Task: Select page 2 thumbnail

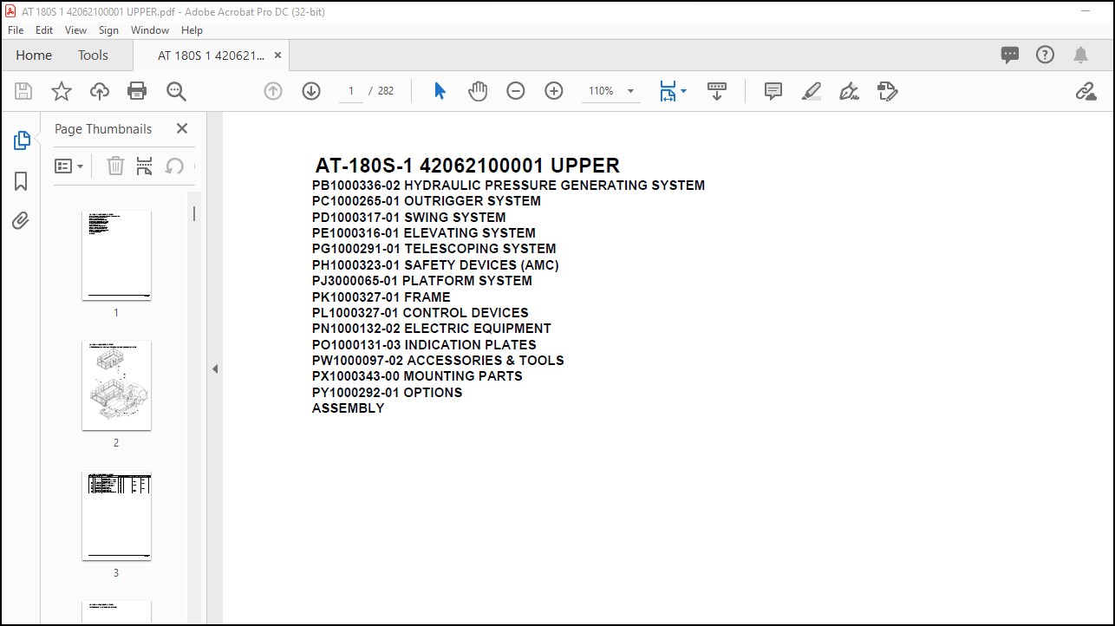Action: tap(116, 386)
